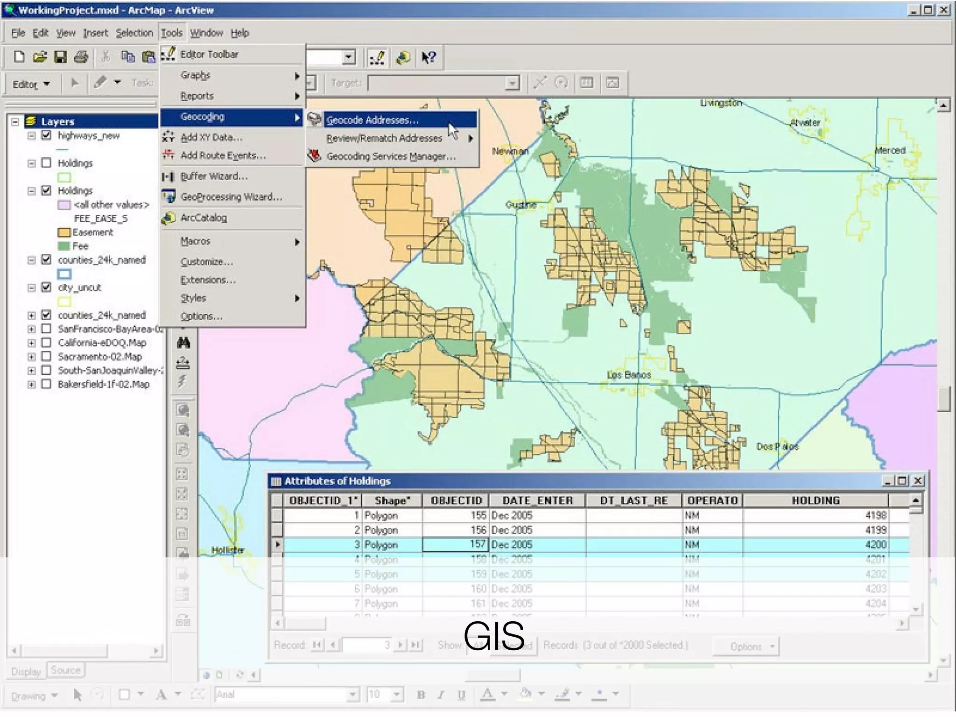Select the OBJECTID column header
The image size is (956, 717).
coord(456,500)
